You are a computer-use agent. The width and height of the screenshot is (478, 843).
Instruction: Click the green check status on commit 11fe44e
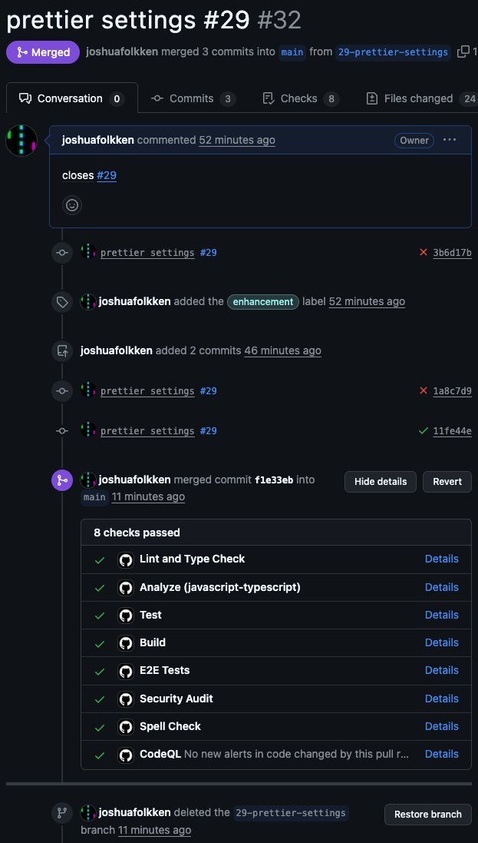coord(423,431)
